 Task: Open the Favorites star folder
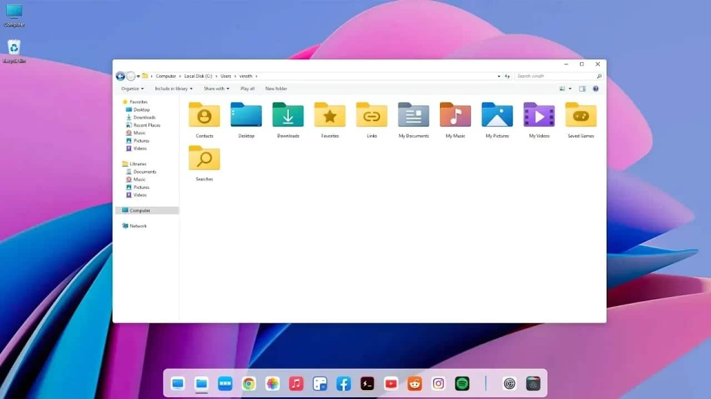coord(330,115)
